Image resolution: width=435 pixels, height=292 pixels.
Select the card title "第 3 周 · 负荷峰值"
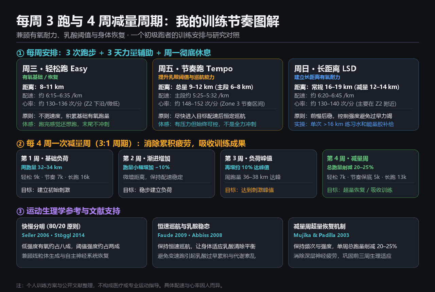click(249, 159)
